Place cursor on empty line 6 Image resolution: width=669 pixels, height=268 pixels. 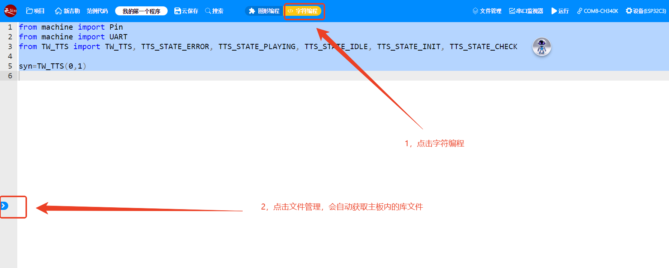coord(343,76)
